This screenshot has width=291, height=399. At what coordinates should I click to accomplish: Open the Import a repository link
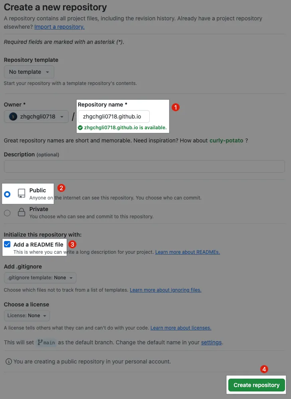click(59, 27)
